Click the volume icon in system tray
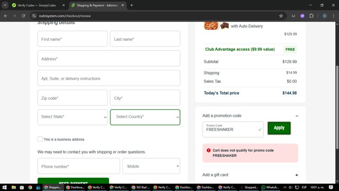339x191 pixels. tap(291, 187)
